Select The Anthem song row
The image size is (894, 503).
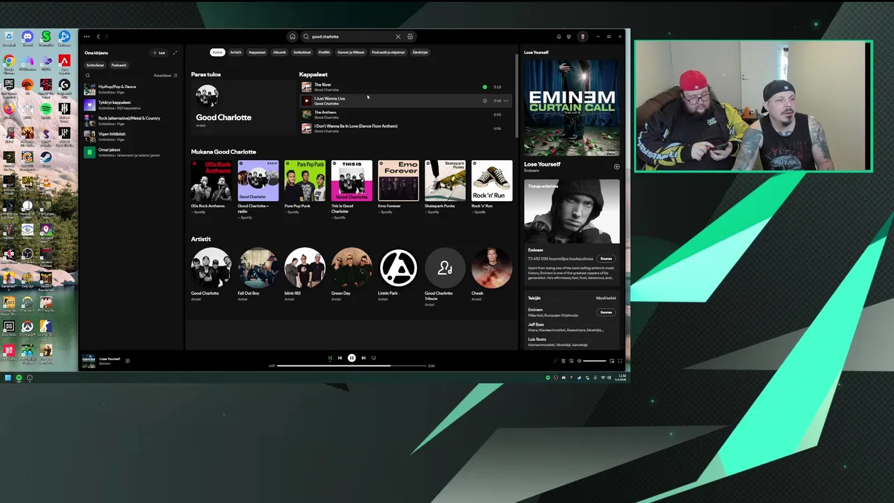(405, 115)
